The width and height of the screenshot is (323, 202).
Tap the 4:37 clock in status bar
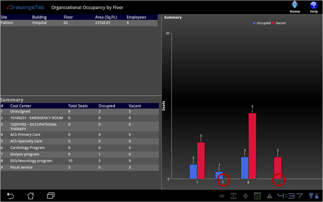(x=290, y=196)
